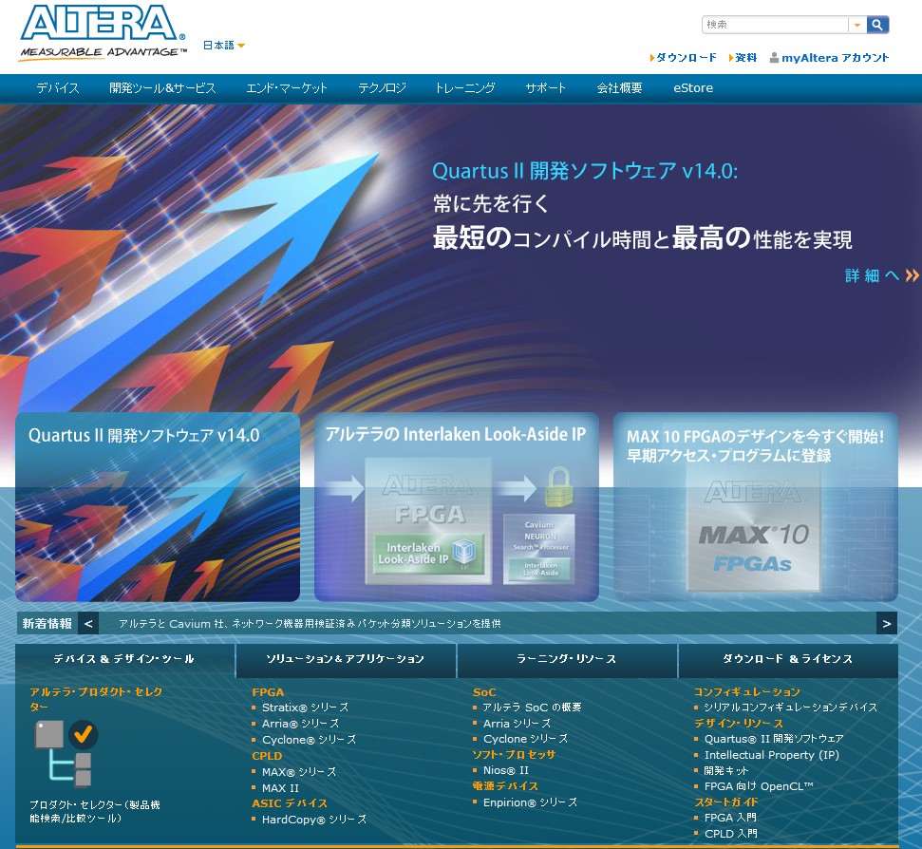Open the シリアルコンフィギュレーションデバイス link
The image size is (922, 849).
[790, 707]
